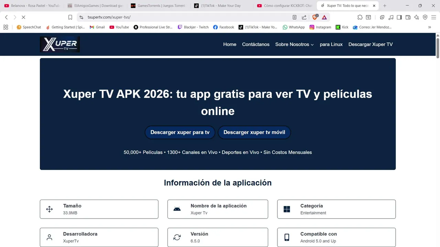Click the forward navigation arrow
The width and height of the screenshot is (440, 247).
[x=15, y=17]
